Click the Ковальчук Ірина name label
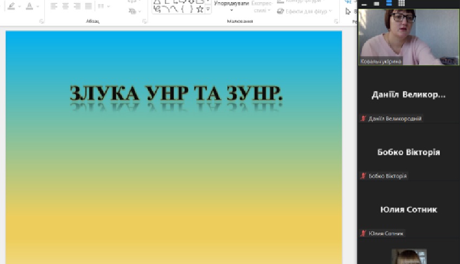The width and height of the screenshot is (460, 264). [x=381, y=61]
